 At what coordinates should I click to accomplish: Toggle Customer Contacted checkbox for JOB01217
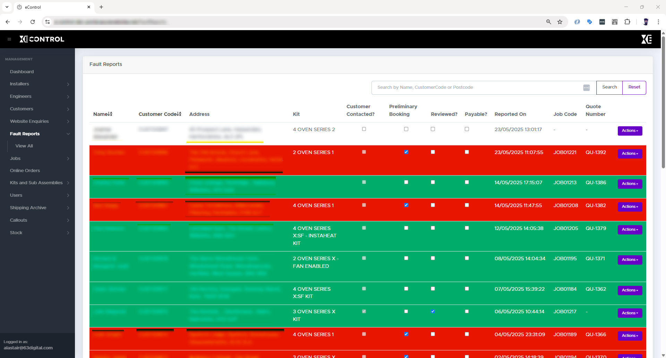[364, 311]
